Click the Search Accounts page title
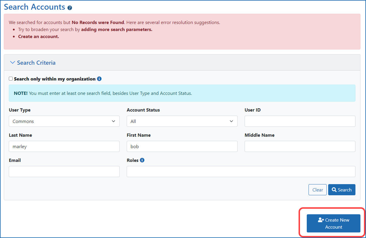The width and height of the screenshot is (366, 238). (35, 7)
